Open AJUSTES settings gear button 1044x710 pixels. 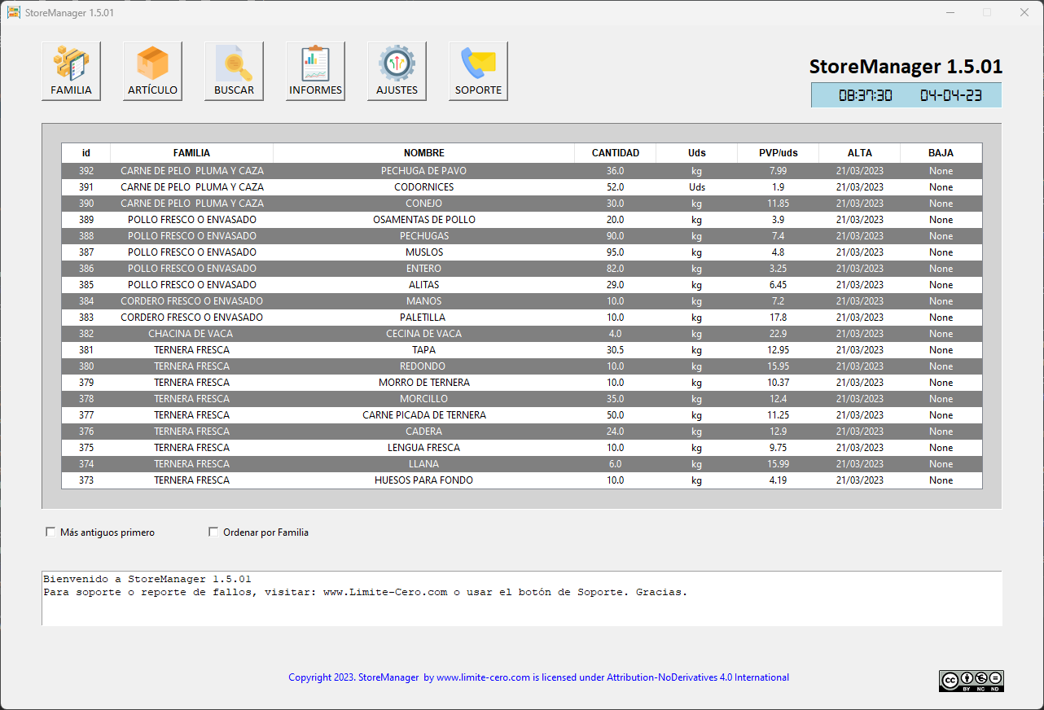pos(397,72)
